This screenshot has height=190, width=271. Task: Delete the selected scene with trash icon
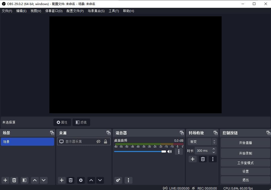[14, 180]
